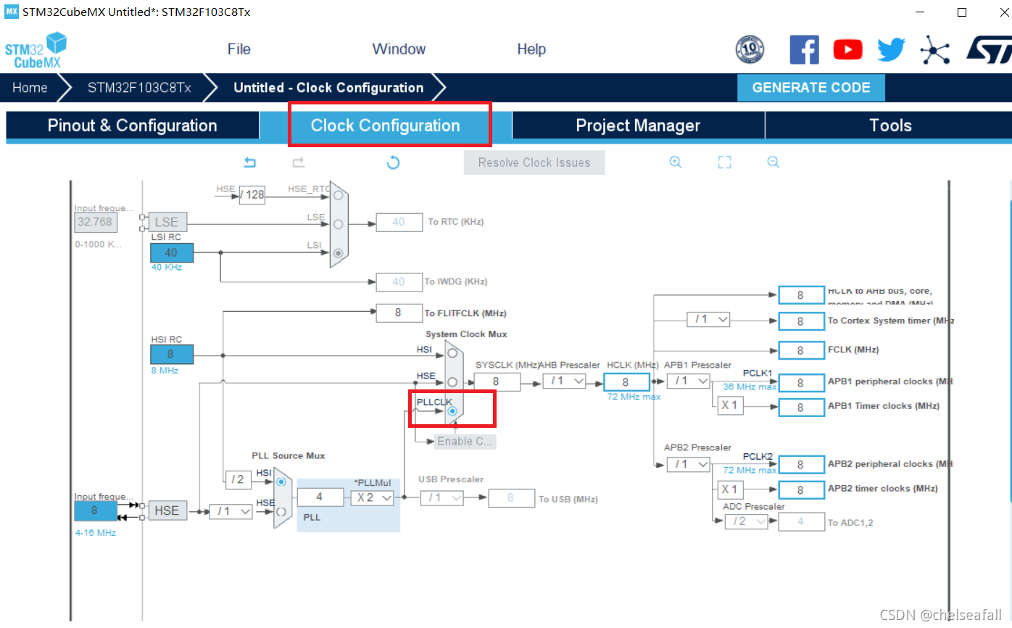
Task: Switch to Pinout & Configuration tab
Action: (x=133, y=125)
